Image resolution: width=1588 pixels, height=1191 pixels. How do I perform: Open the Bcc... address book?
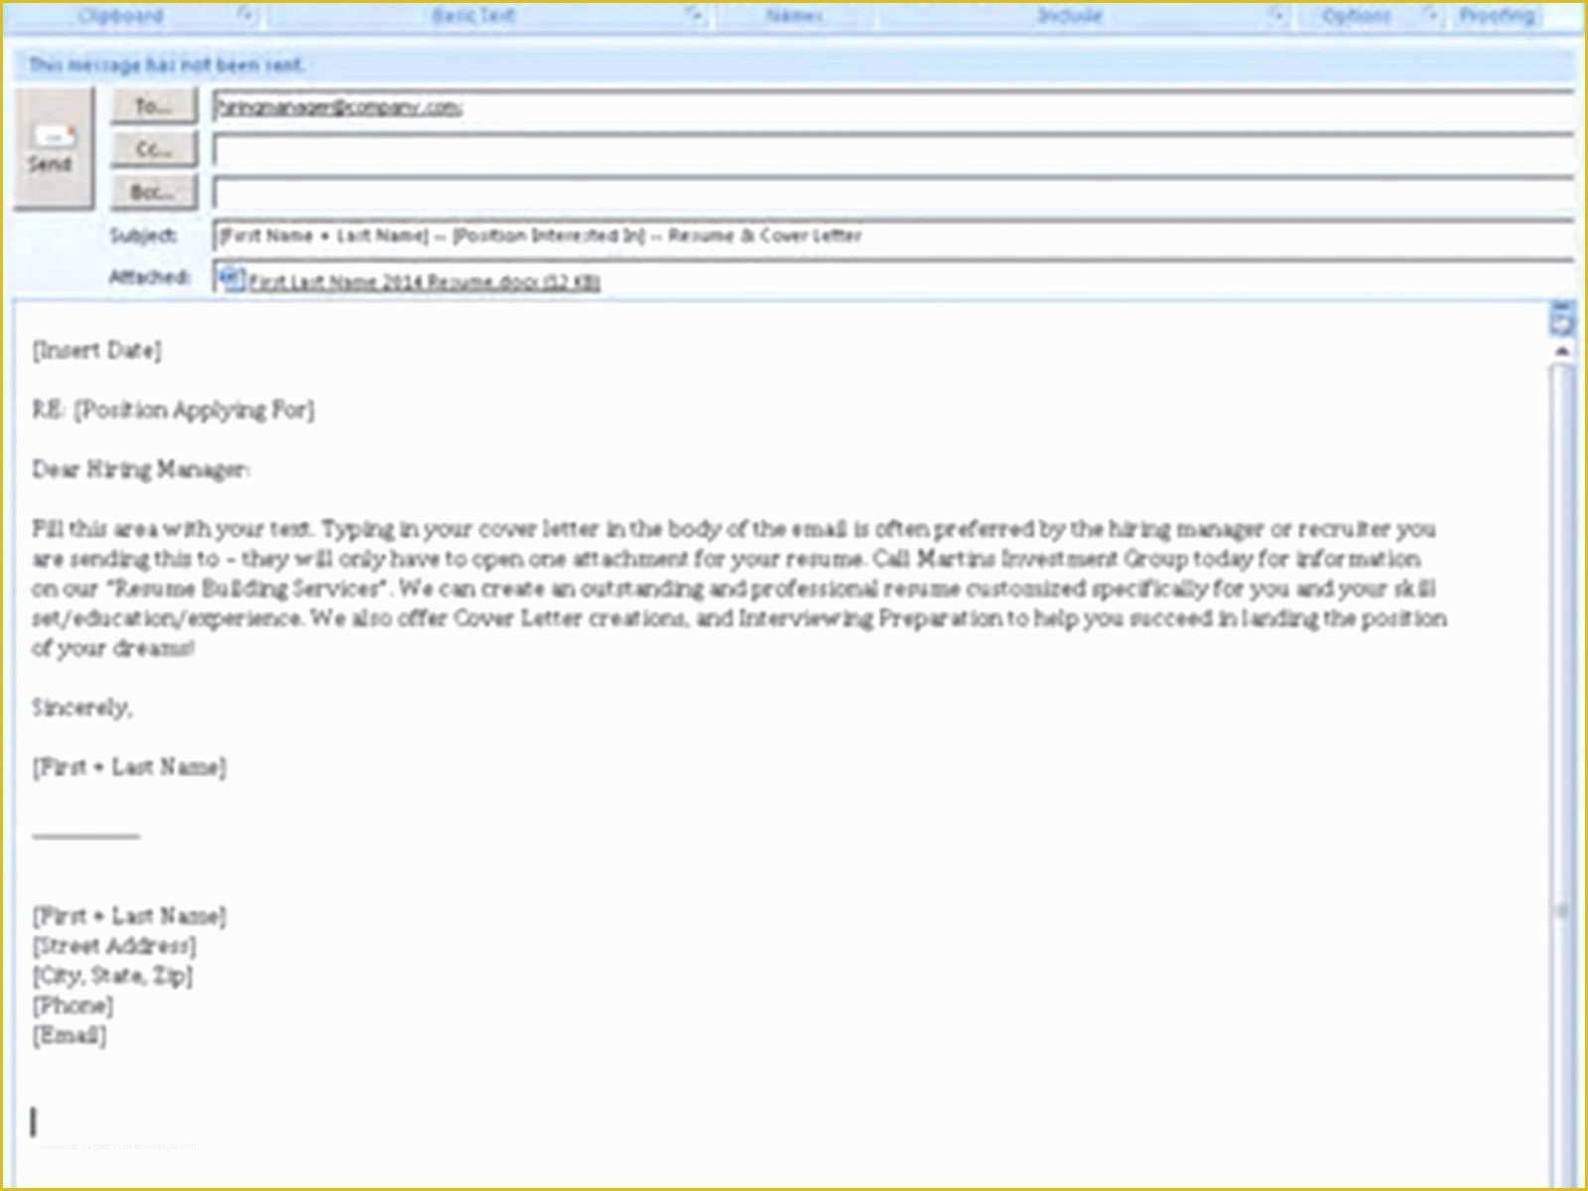154,193
